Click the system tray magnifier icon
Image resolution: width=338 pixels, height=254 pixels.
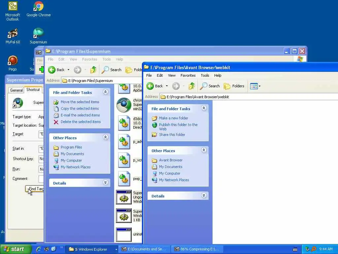point(314,249)
